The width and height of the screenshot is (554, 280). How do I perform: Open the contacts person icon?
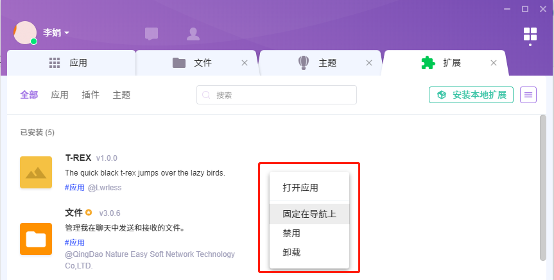(x=193, y=34)
